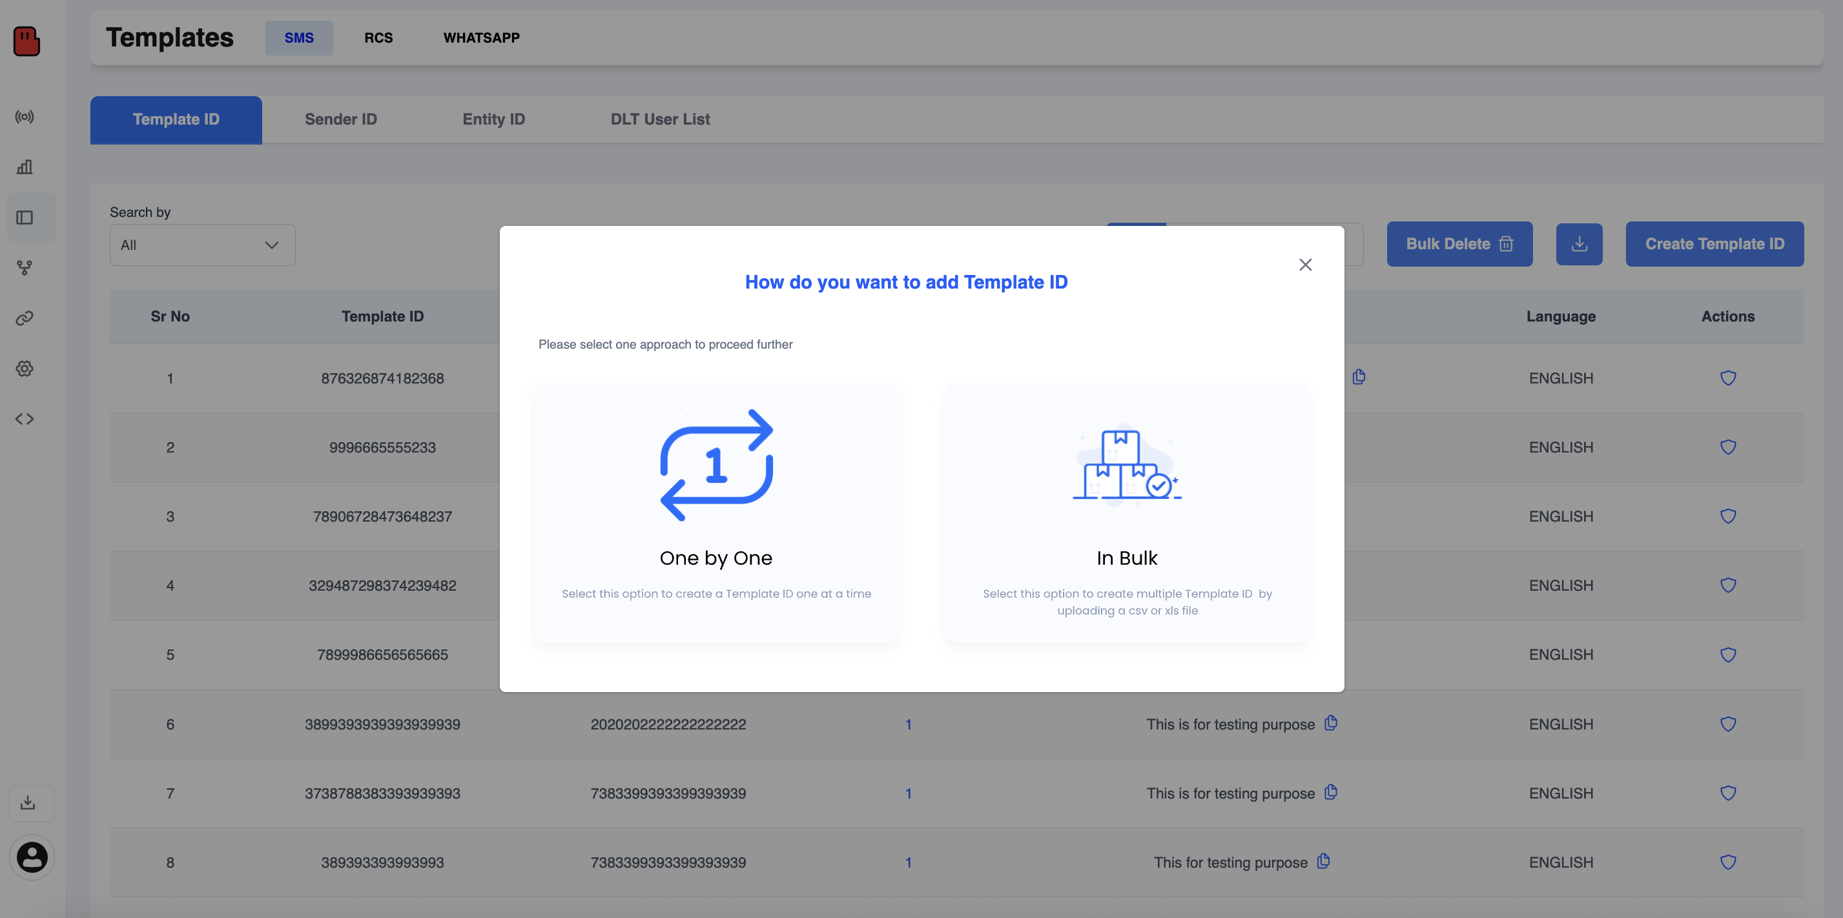Select the templates panel sidebar icon

(x=25, y=218)
